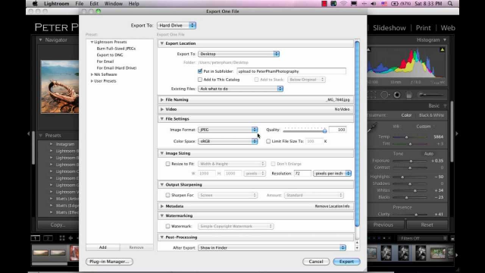485x273 pixels.
Task: Open the Window menu
Action: (x=113, y=4)
